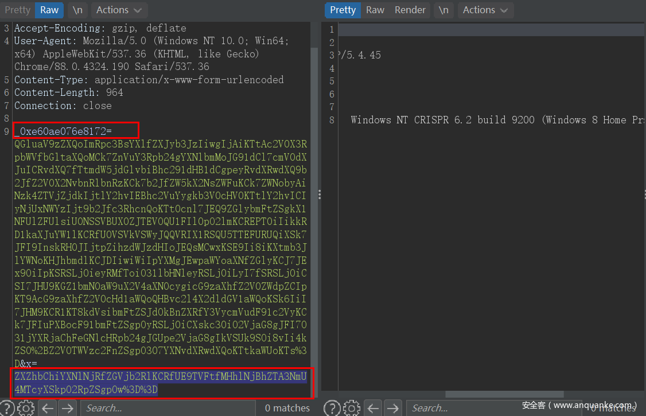Expand request Actions dropdown

click(x=118, y=10)
